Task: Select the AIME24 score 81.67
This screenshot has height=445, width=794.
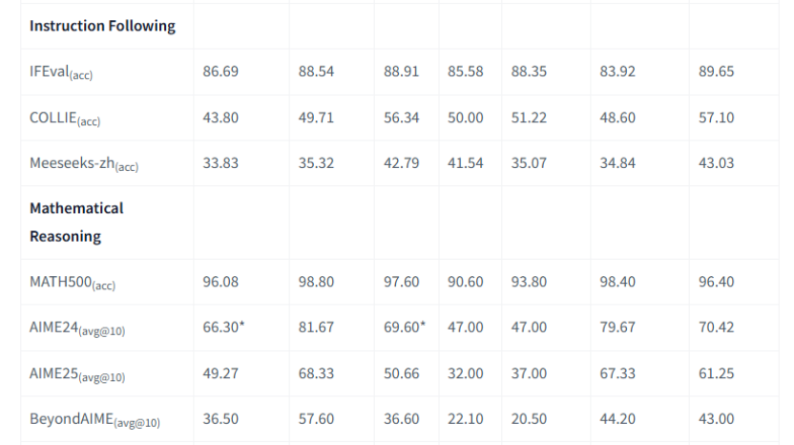Action: pyautogui.click(x=316, y=328)
